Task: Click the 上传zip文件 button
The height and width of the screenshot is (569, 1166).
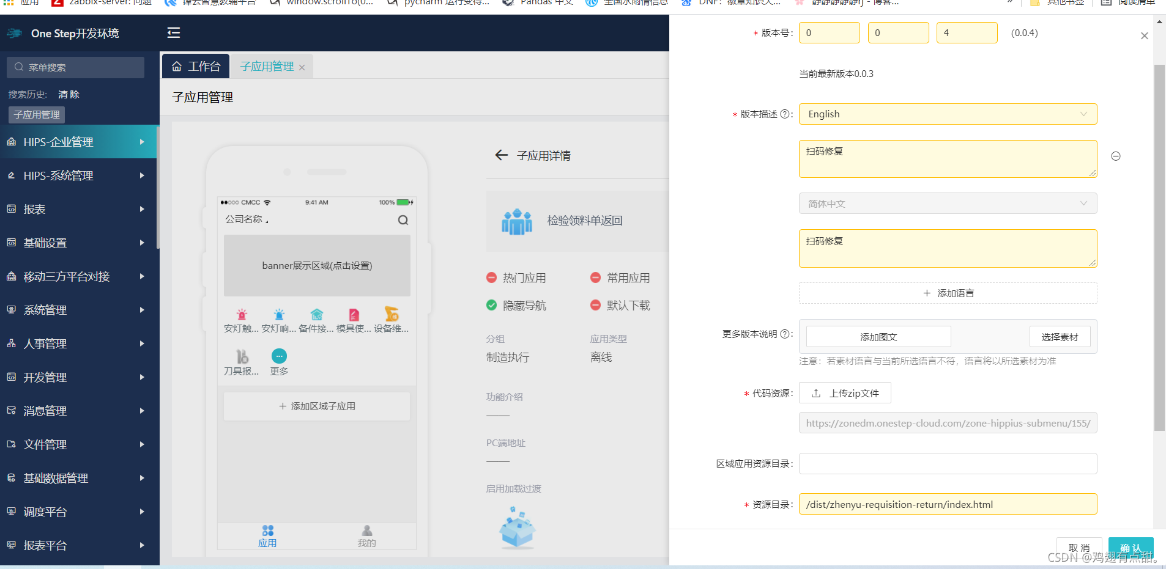Action: (845, 393)
